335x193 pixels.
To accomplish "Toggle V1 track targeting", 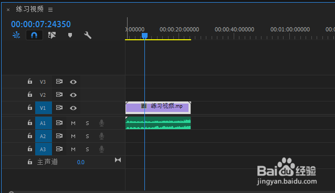I will (x=44, y=108).
